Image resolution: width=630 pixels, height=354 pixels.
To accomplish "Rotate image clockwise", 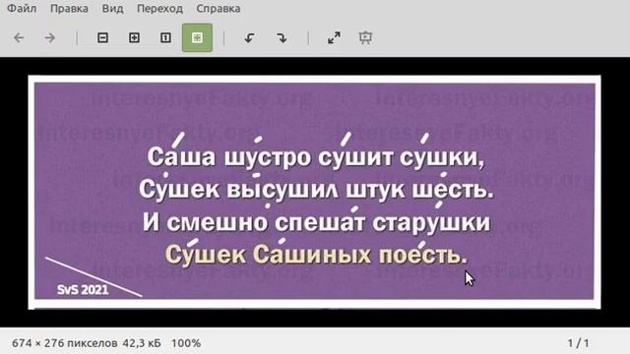I will point(282,38).
